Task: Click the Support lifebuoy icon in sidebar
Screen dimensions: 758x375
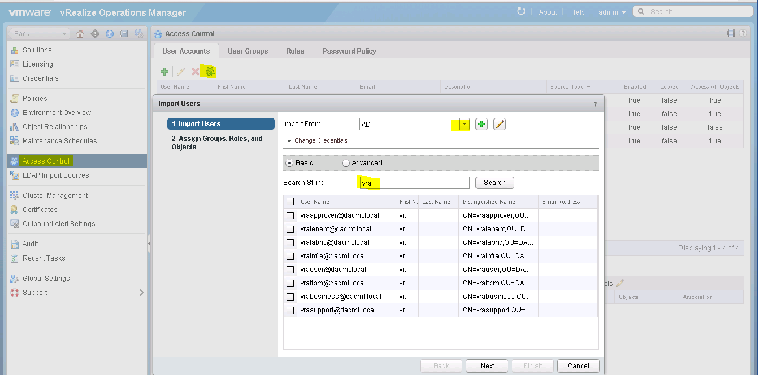Action: [x=15, y=293]
